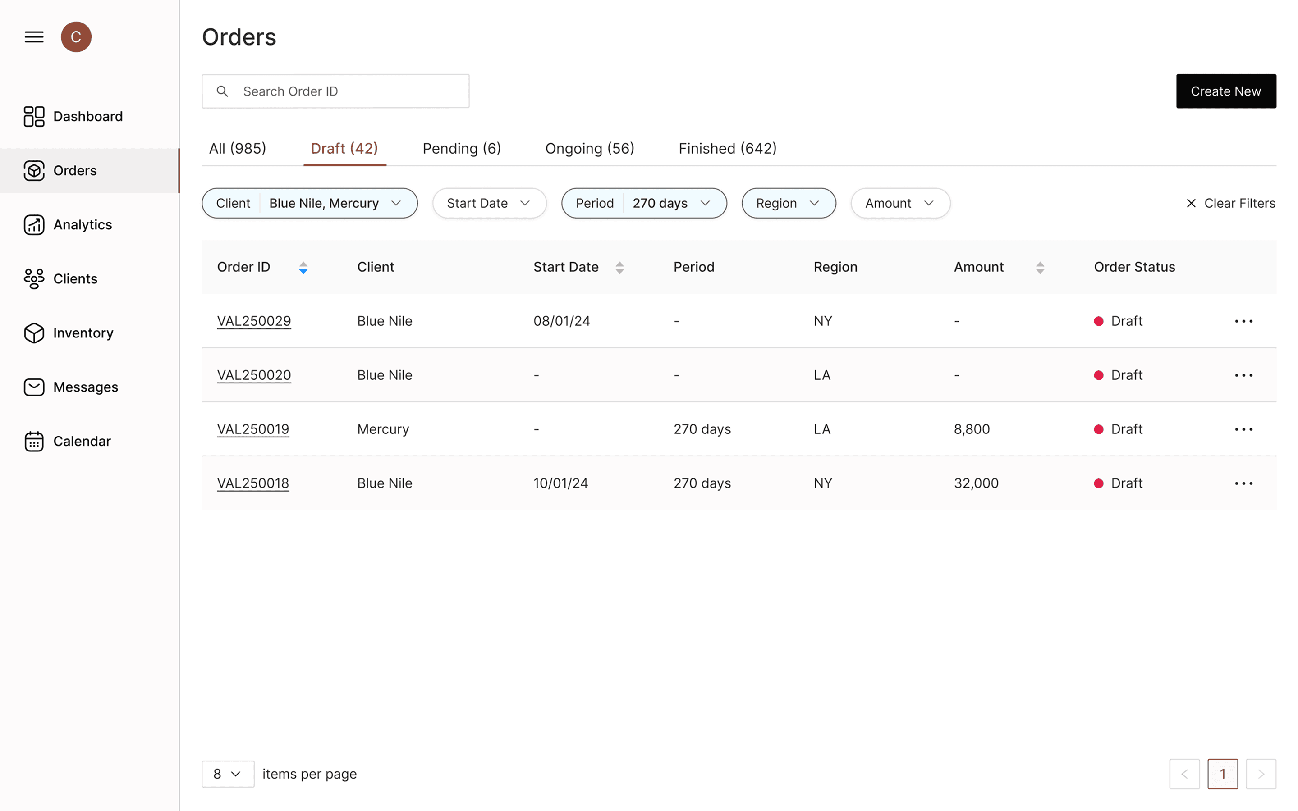
Task: Sort orders by Amount column
Action: pyautogui.click(x=1039, y=268)
